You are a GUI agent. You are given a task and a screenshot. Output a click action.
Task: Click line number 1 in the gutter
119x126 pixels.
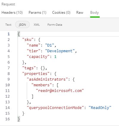coord(9,34)
